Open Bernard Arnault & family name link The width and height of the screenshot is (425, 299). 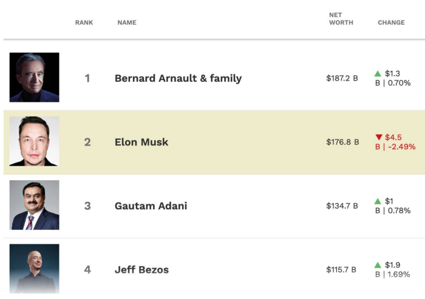click(178, 78)
